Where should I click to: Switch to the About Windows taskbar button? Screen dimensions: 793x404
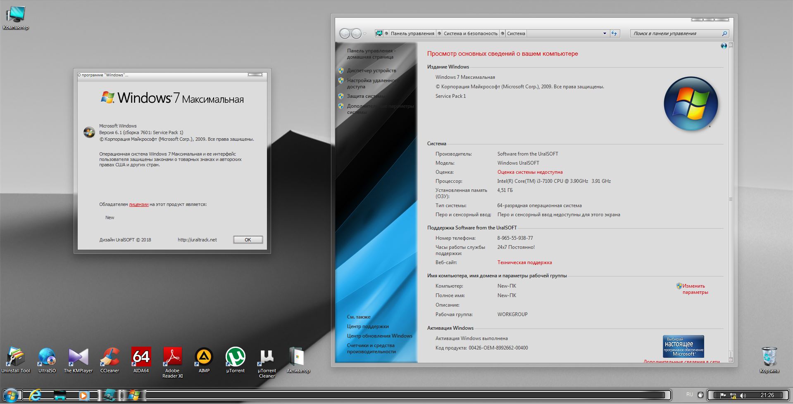(x=133, y=395)
